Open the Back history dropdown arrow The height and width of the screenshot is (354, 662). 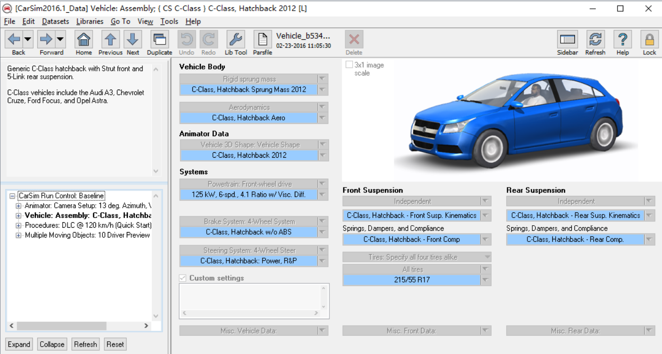27,39
